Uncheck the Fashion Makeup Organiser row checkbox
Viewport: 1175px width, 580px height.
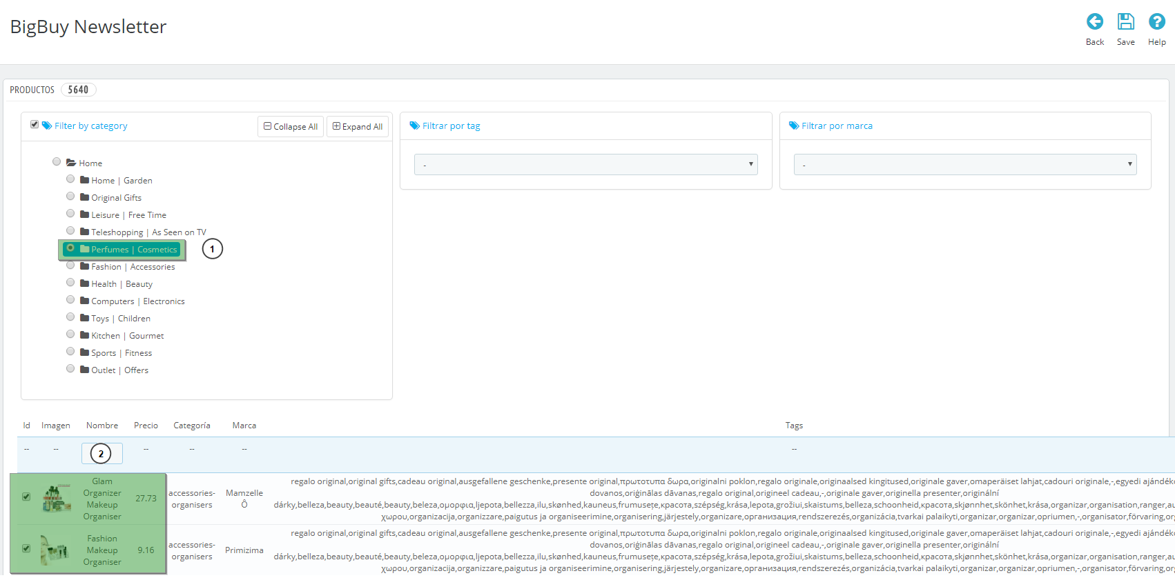pyautogui.click(x=26, y=548)
